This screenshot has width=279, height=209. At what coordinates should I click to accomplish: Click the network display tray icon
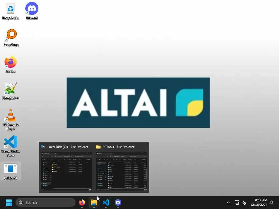pos(237,202)
